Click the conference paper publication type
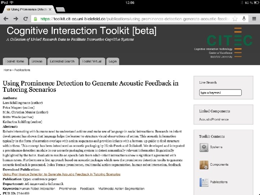This screenshot has height=195, width=260. [x=44, y=179]
